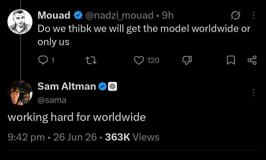The width and height of the screenshot is (266, 160).
Task: Click the Mouad display name
Action: point(54,15)
